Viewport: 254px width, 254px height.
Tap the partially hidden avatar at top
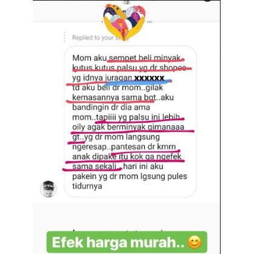click(127, 2)
